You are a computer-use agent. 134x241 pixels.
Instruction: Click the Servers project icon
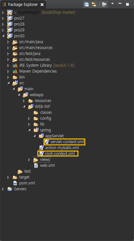[x=10, y=189]
